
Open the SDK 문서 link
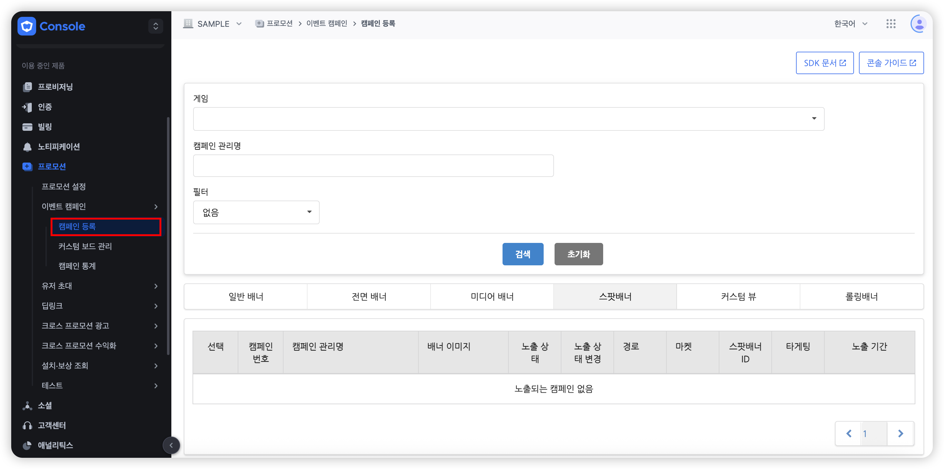[825, 63]
